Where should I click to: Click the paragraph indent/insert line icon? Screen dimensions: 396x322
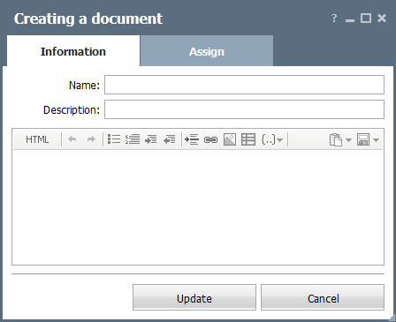[192, 139]
